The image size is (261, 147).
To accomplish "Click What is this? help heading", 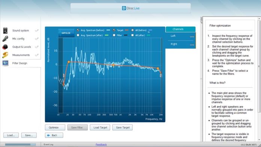I will click(x=217, y=82).
